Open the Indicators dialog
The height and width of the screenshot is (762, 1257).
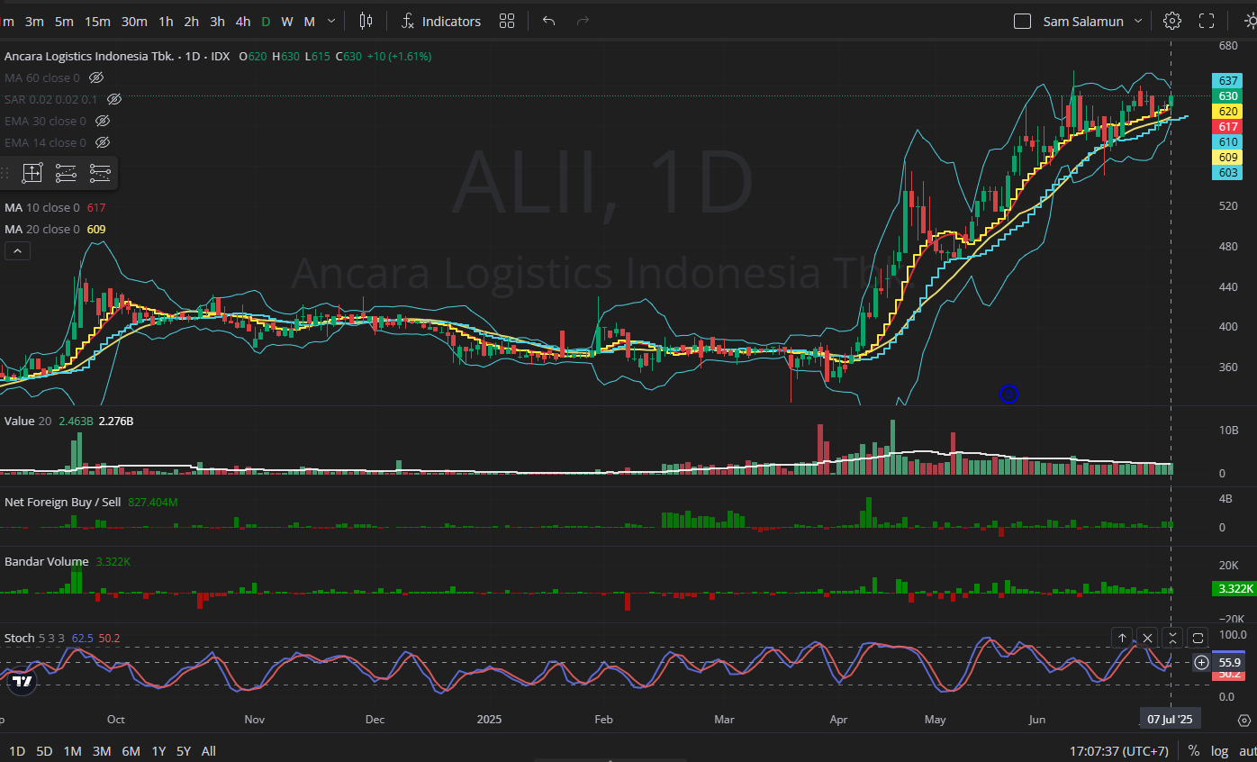coord(441,21)
